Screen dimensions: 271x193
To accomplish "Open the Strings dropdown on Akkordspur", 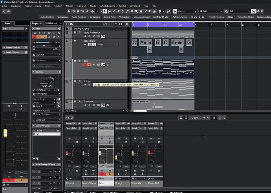I will 107,45.
